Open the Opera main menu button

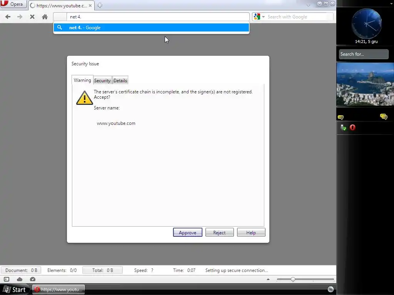pyautogui.click(x=13, y=4)
